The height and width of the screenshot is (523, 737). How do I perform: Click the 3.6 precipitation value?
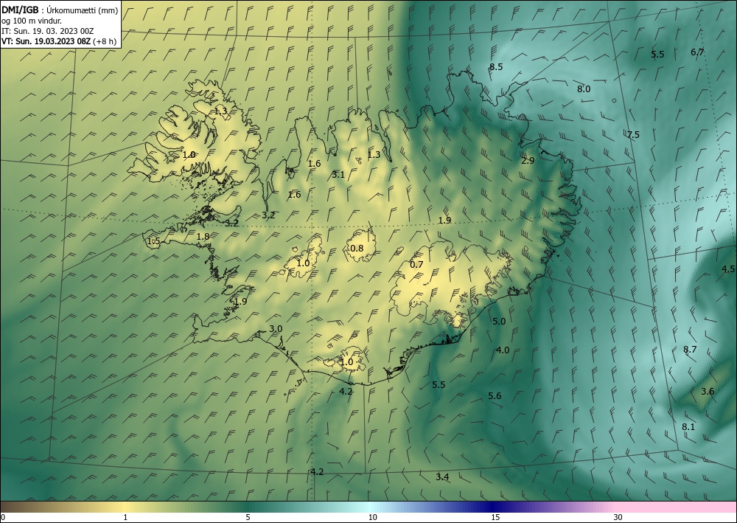click(x=708, y=391)
